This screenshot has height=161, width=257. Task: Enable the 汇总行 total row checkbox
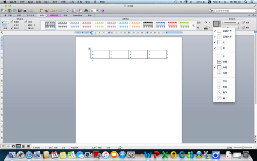point(12,25)
